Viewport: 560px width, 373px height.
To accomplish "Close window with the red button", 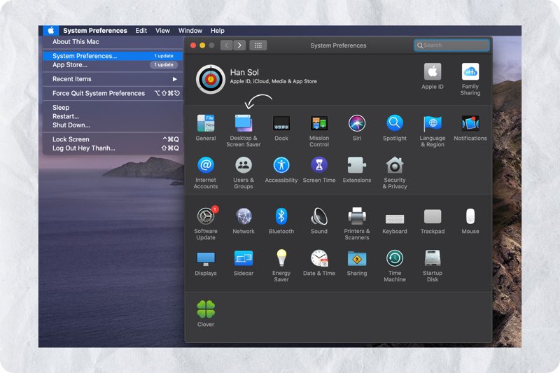I will (x=193, y=45).
